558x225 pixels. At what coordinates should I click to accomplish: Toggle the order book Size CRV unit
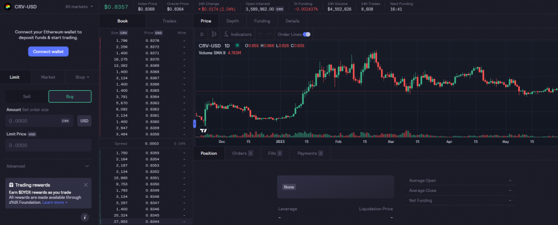coord(124,33)
